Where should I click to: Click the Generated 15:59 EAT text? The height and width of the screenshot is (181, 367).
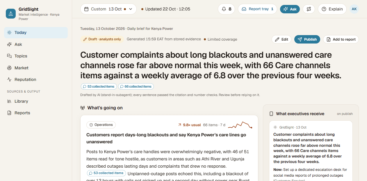click(x=164, y=39)
